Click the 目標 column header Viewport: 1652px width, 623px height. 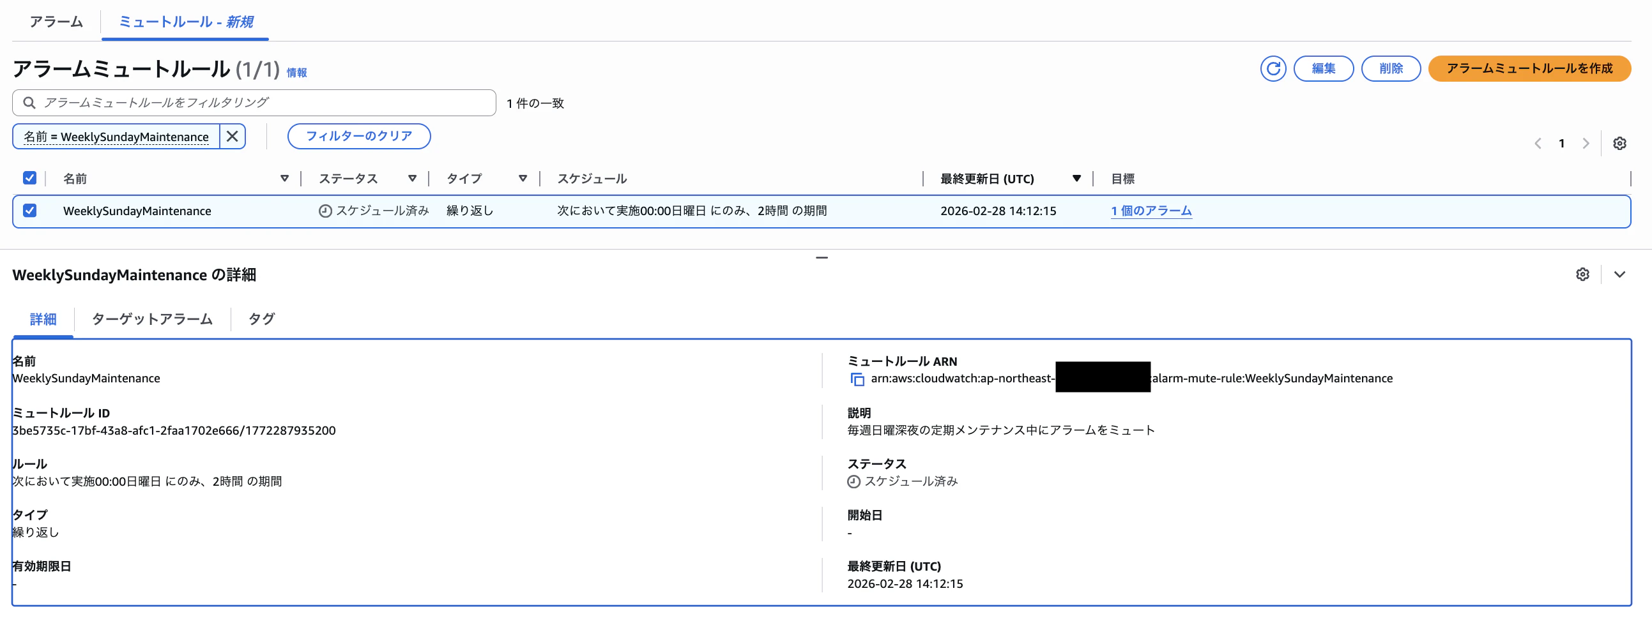point(1122,179)
